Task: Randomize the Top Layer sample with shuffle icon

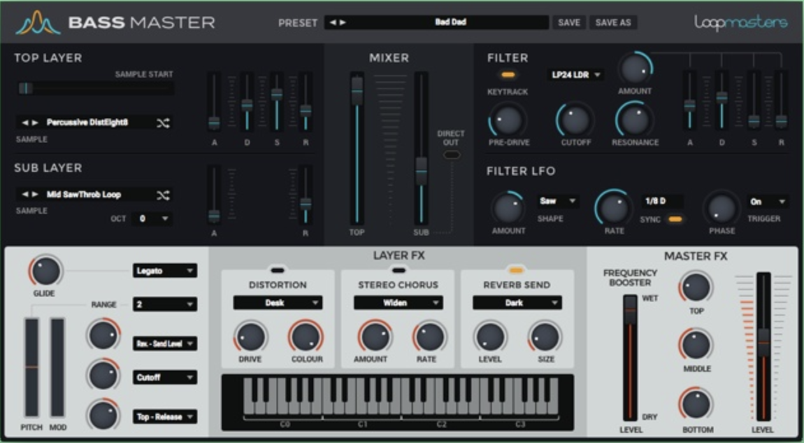Action: 163,122
